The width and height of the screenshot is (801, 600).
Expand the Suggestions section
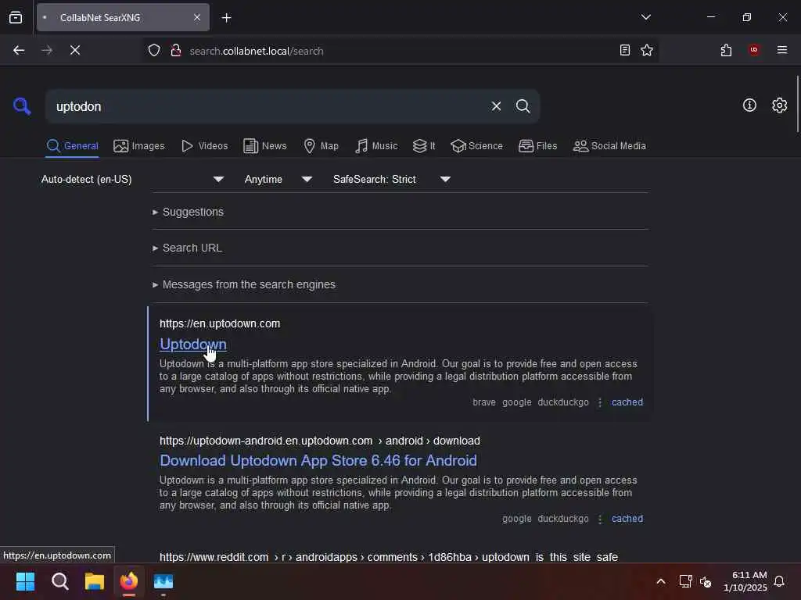pyautogui.click(x=188, y=212)
